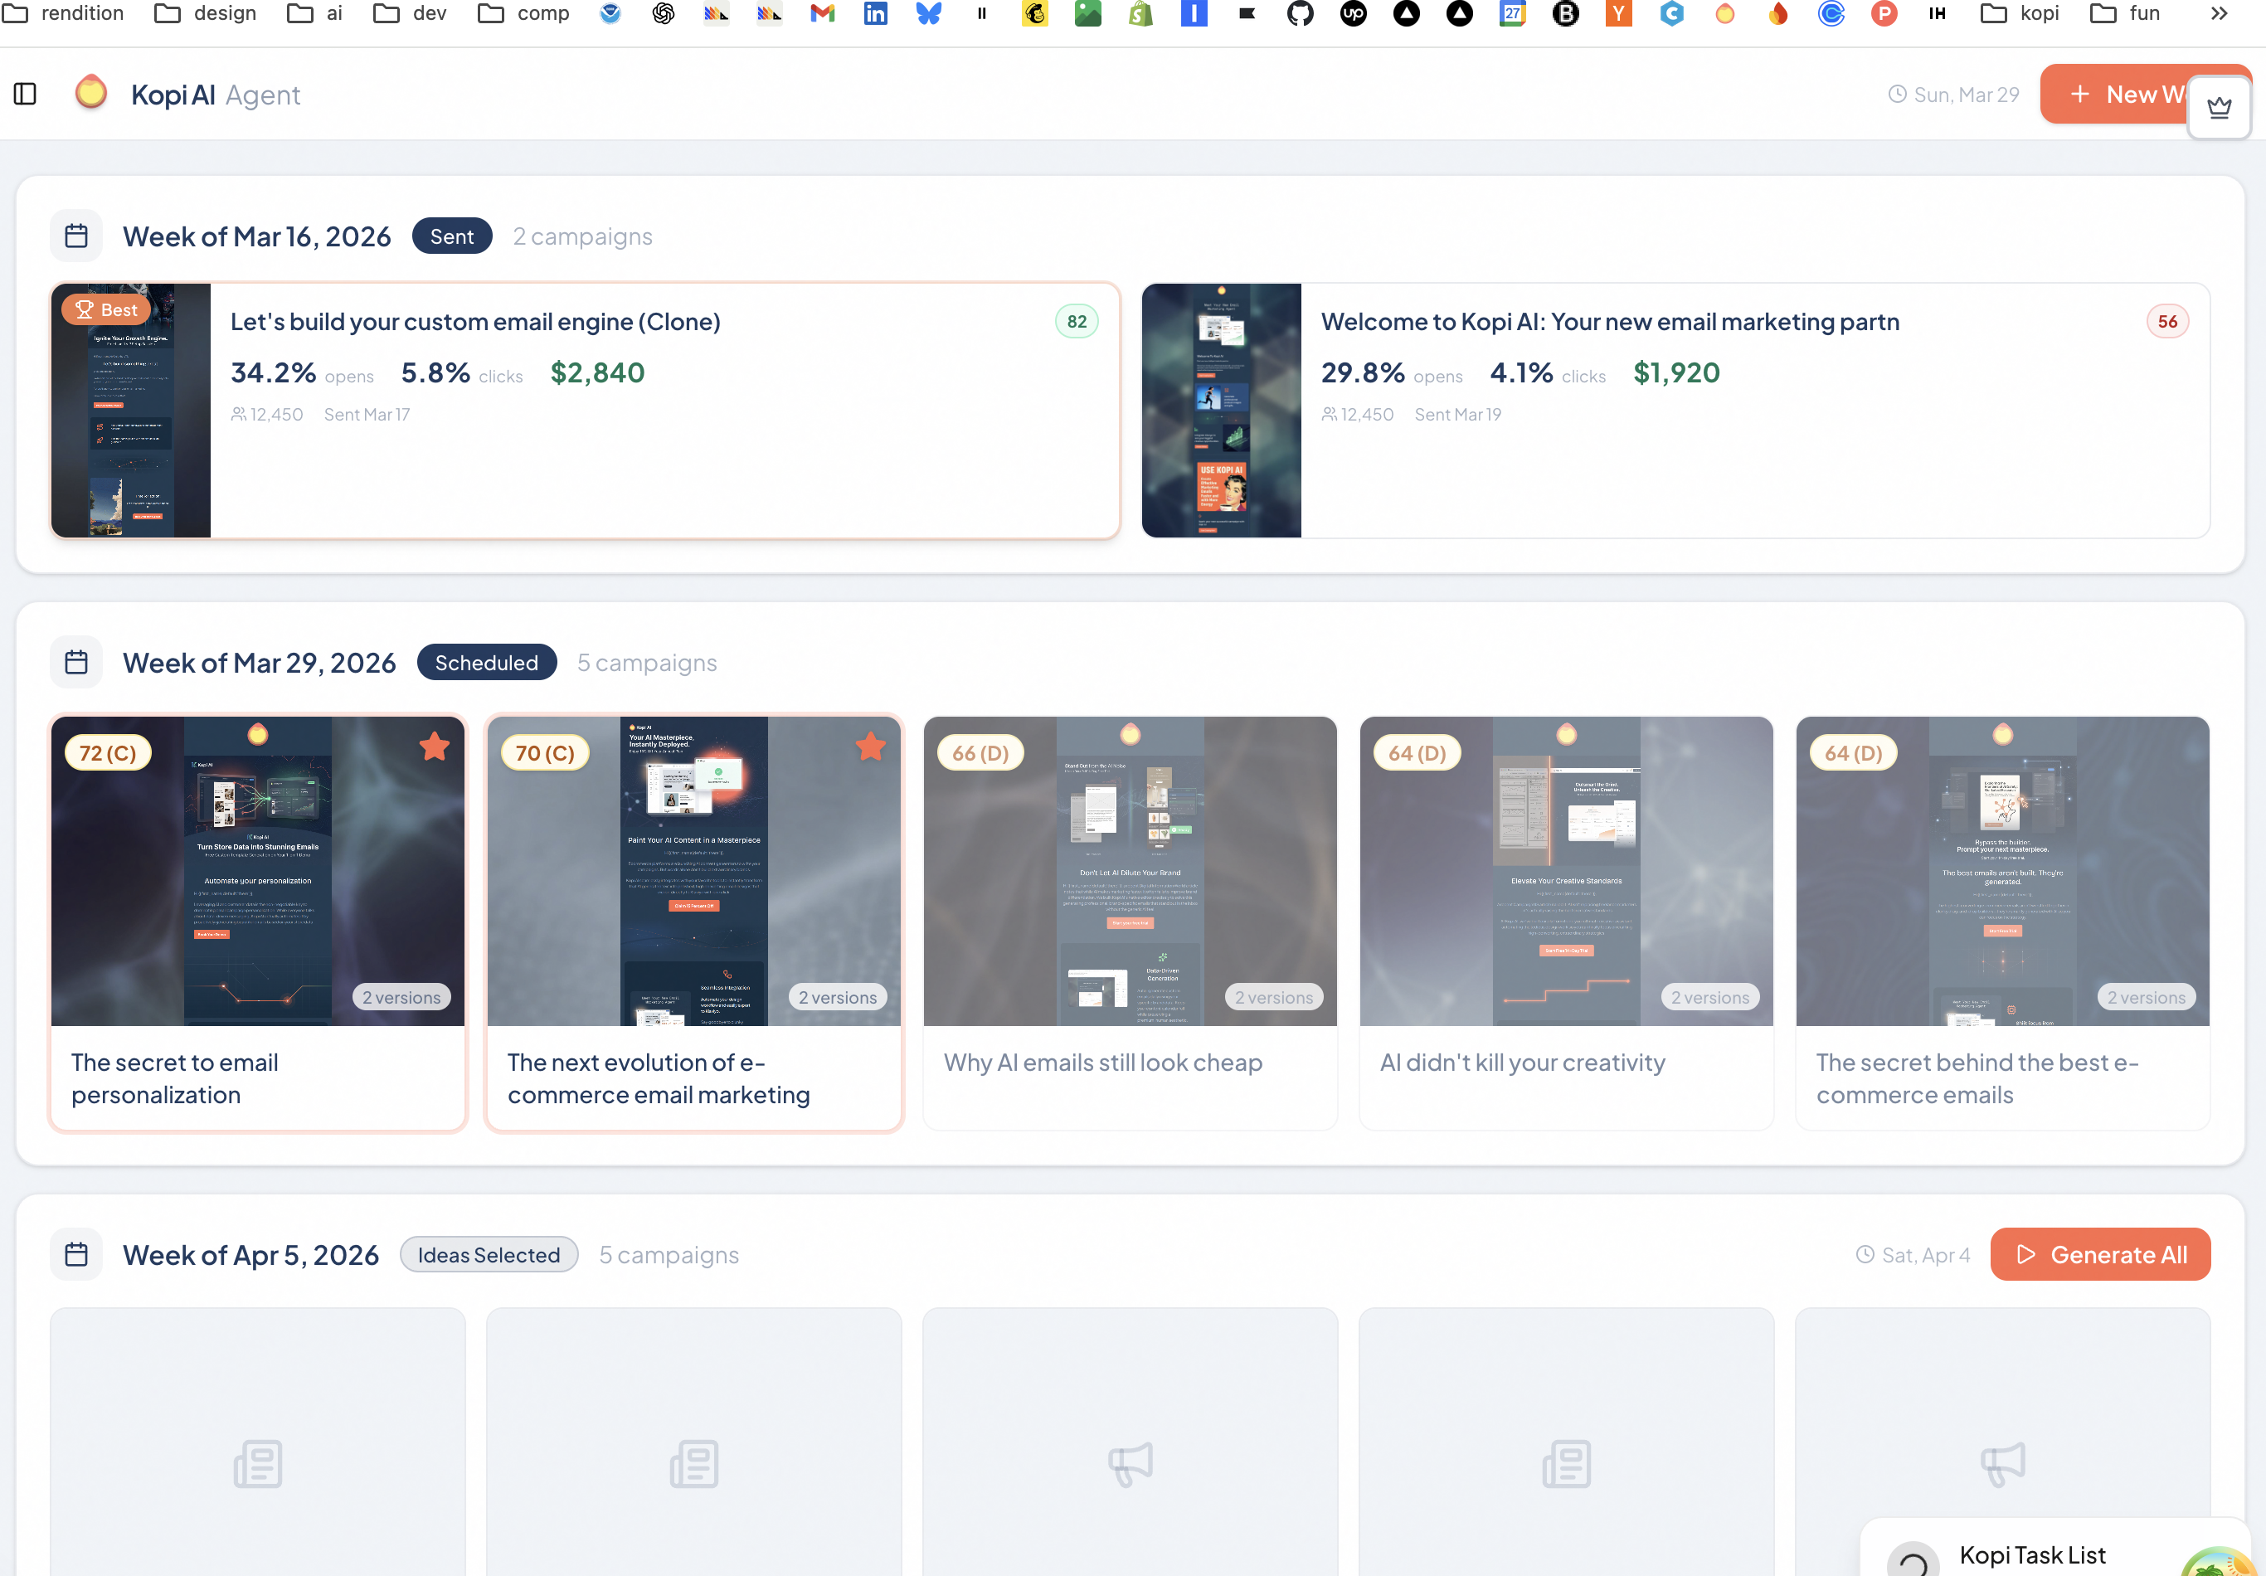Click the Week of Mar 29 calendar icon

click(x=76, y=662)
